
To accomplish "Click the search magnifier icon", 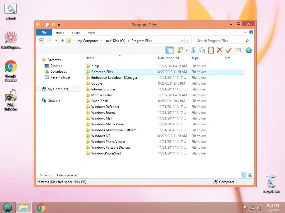I will tap(247, 41).
